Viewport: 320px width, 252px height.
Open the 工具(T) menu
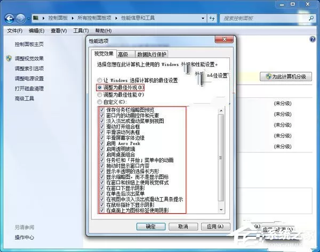[x=81, y=31]
